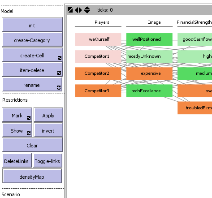This screenshot has width=212, height=198.
Task: Select the Competitor1 cell
Action: click(x=98, y=56)
